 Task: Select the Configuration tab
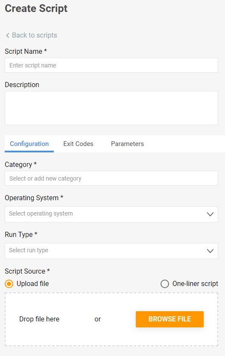point(29,144)
